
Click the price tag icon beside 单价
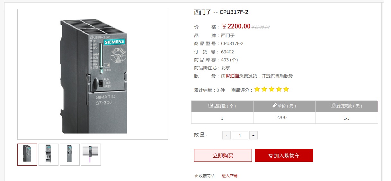pos(275,106)
